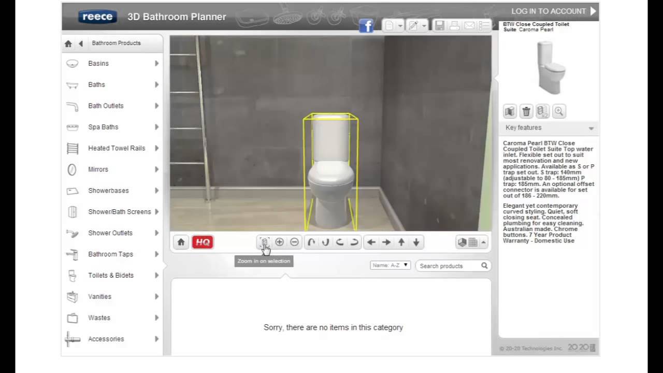The width and height of the screenshot is (663, 373).
Task: Expand arrow next to Wastes
Action: pyautogui.click(x=156, y=318)
